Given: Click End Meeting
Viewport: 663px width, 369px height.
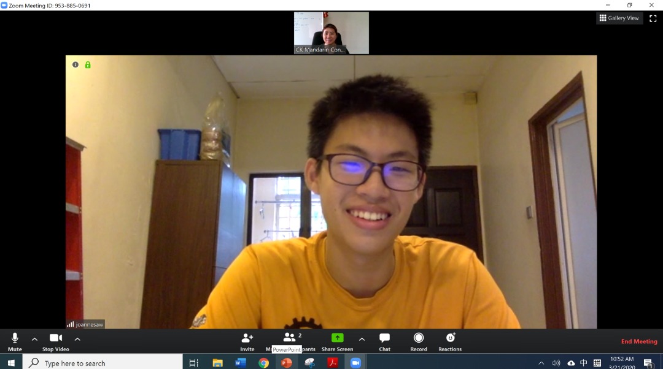Looking at the screenshot, I should point(639,341).
